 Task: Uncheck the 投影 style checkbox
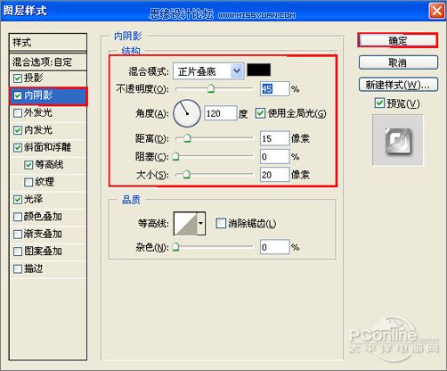[x=18, y=78]
